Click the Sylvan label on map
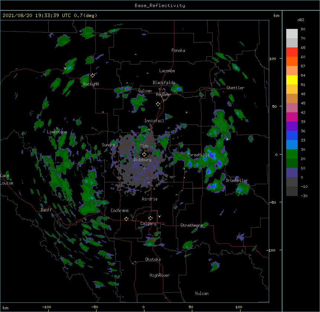Viewport: 320px width, 312px height. tap(145, 91)
